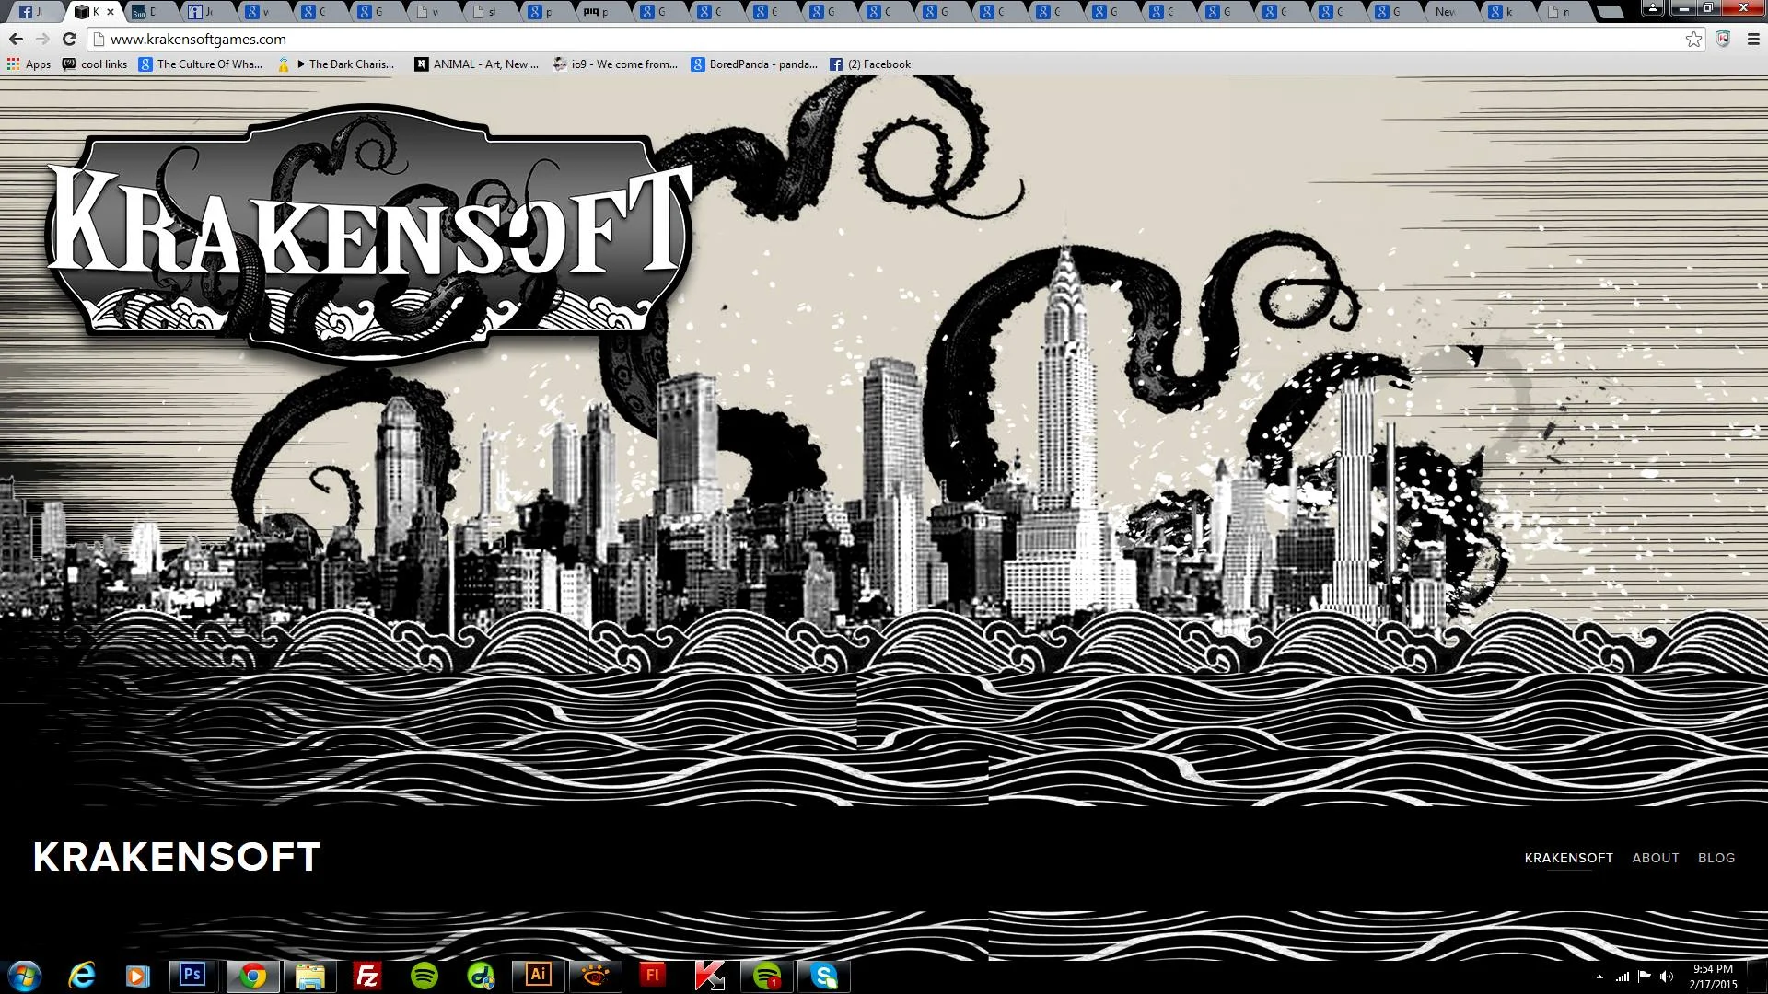Open Action Center flag tray icon
Screen dimensions: 1768x994
1645,977
